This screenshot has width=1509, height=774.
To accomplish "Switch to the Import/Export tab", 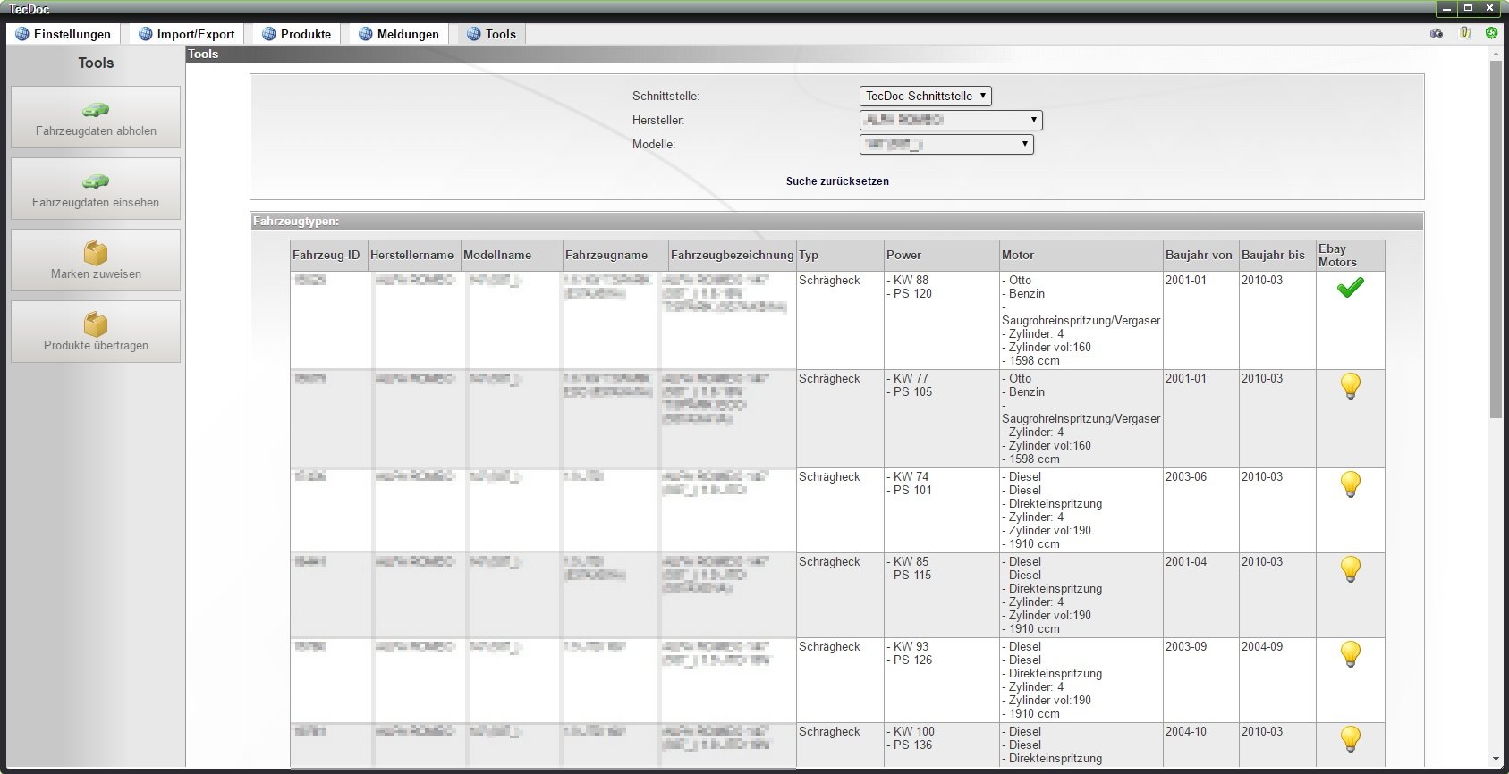I will tap(187, 34).
